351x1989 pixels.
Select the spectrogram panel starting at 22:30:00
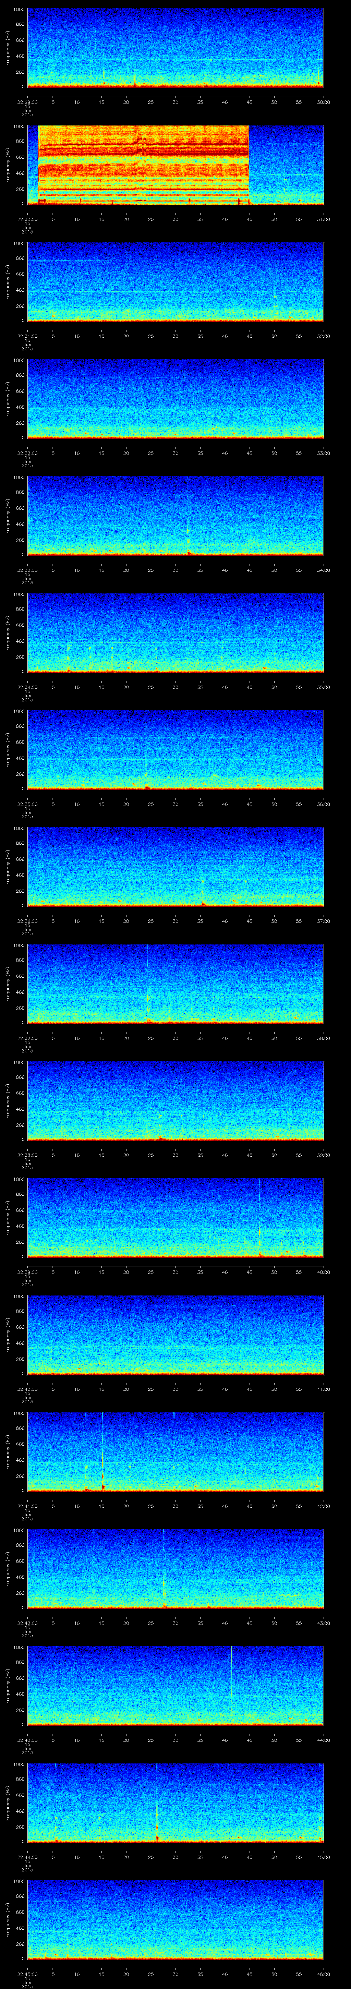[176, 165]
